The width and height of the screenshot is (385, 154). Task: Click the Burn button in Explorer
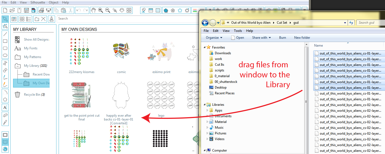click(282, 38)
